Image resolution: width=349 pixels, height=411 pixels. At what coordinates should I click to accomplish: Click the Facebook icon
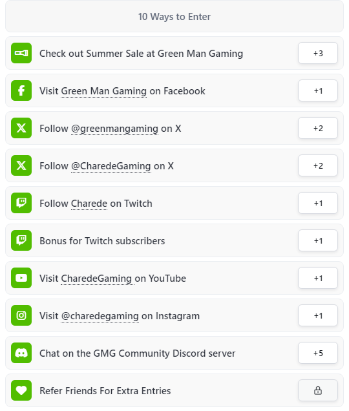21,90
